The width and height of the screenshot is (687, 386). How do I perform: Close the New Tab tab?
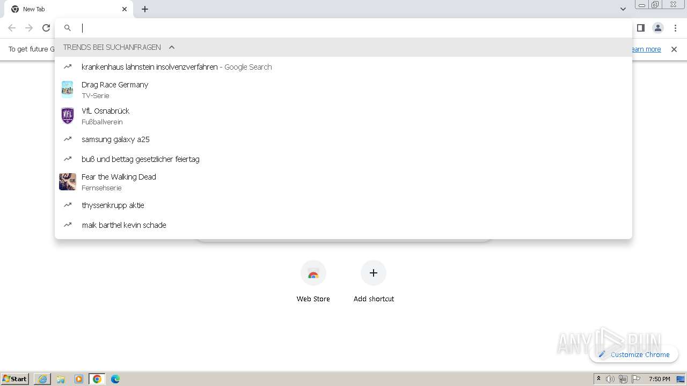(x=125, y=9)
